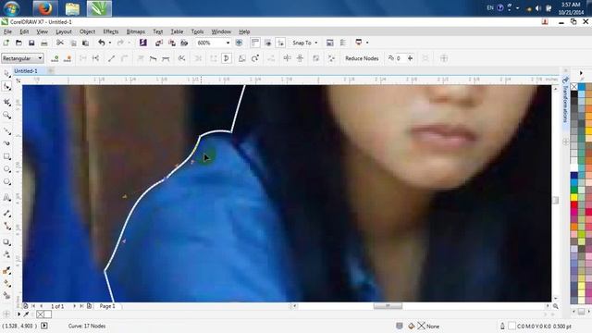Screen dimensions: 592x333
Task: Select the Zoom tool magnifier
Action: (6, 115)
